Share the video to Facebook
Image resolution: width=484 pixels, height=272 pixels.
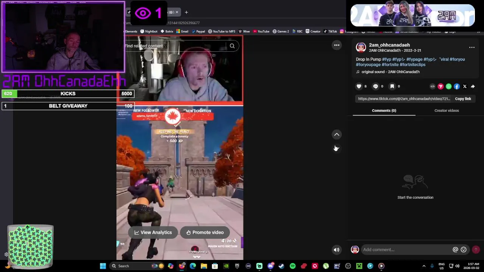[457, 87]
